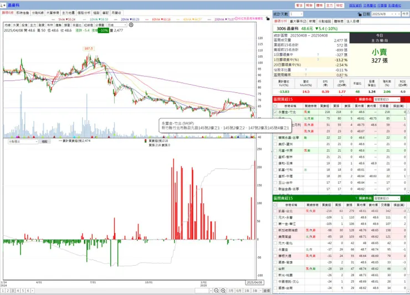Click the 2025/04/08 date label on chart axis

(x=254, y=282)
